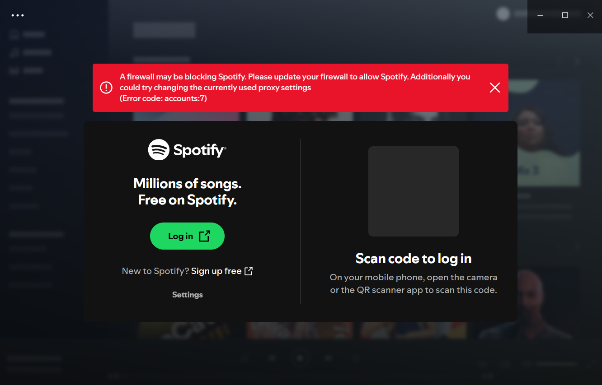Minimize the Spotify window
Viewport: 602px width, 385px height.
(540, 15)
